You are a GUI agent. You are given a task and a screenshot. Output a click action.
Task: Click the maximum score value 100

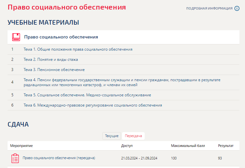[174, 158]
